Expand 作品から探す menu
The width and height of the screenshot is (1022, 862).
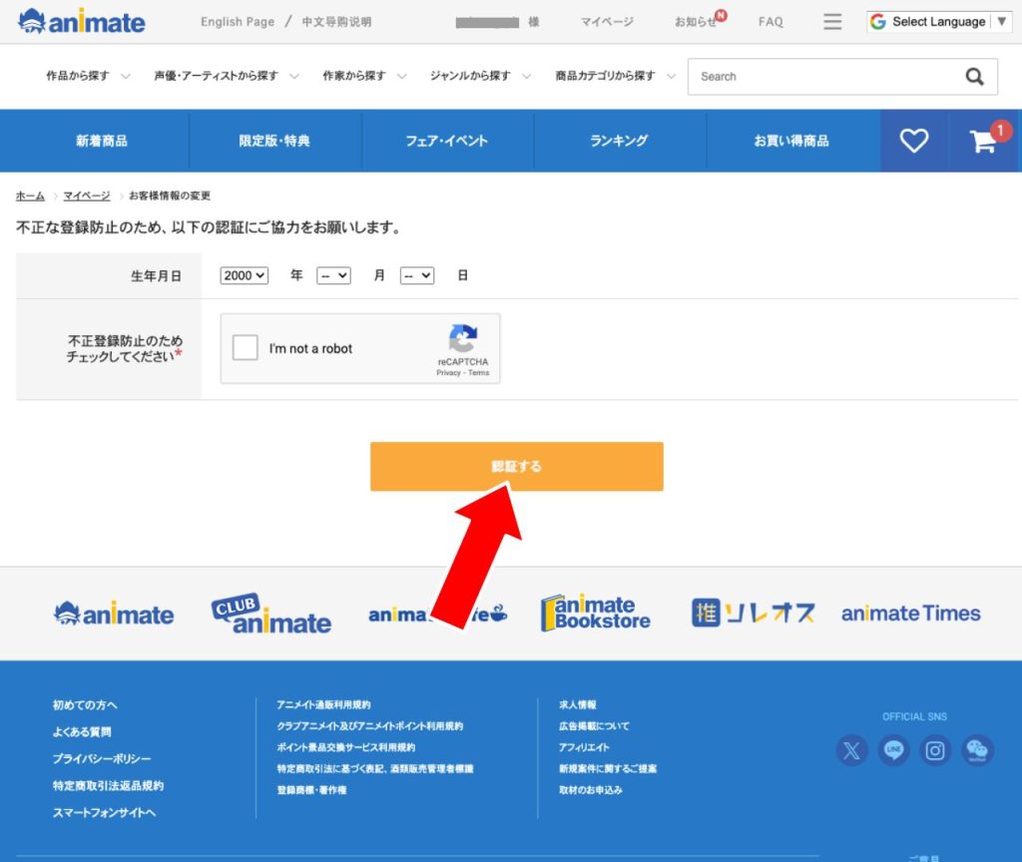coord(88,76)
